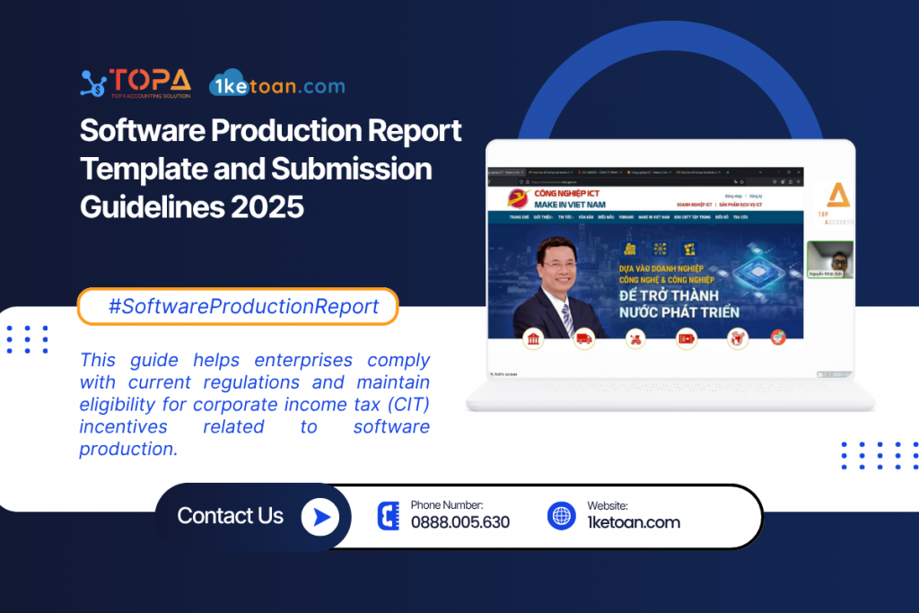This screenshot has height=613, width=919.
Task: Click the 1ketoan.com cloud logo
Action: (x=276, y=86)
